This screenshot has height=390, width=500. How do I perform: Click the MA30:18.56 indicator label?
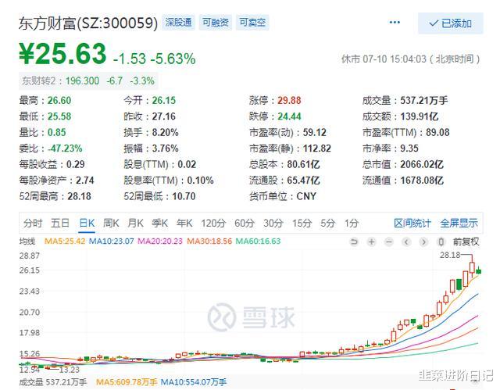tap(209, 241)
